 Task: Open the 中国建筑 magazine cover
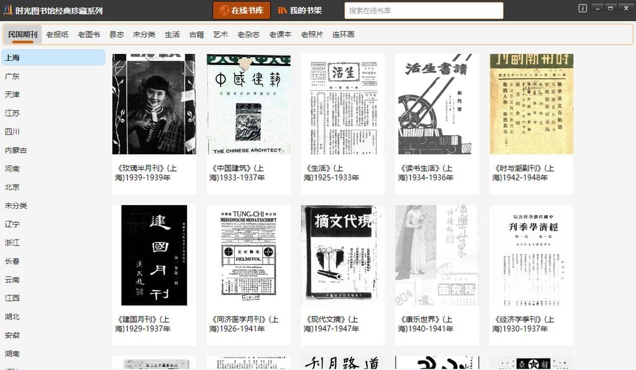(248, 104)
